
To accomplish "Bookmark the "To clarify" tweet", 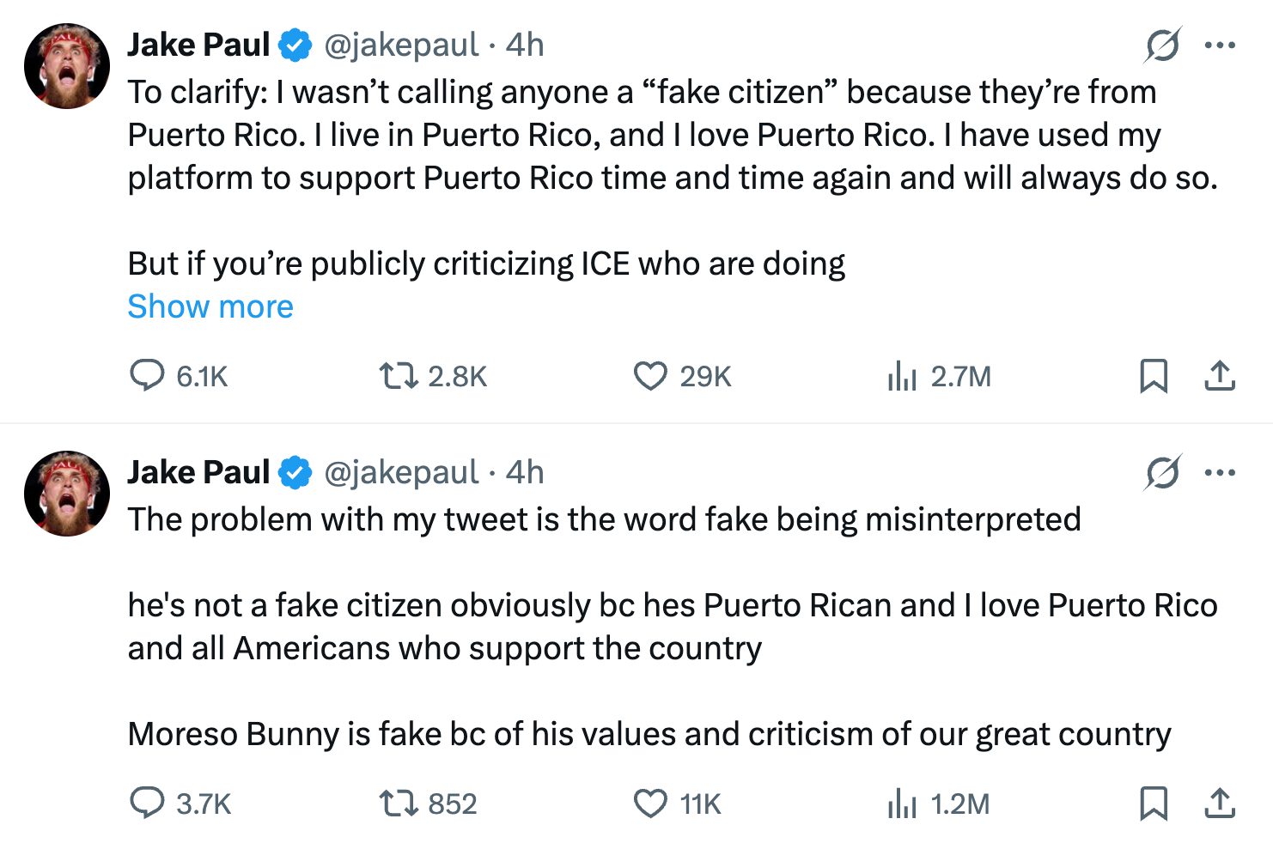I will pyautogui.click(x=1153, y=376).
